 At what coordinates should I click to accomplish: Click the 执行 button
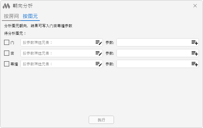pyautogui.click(x=101, y=120)
